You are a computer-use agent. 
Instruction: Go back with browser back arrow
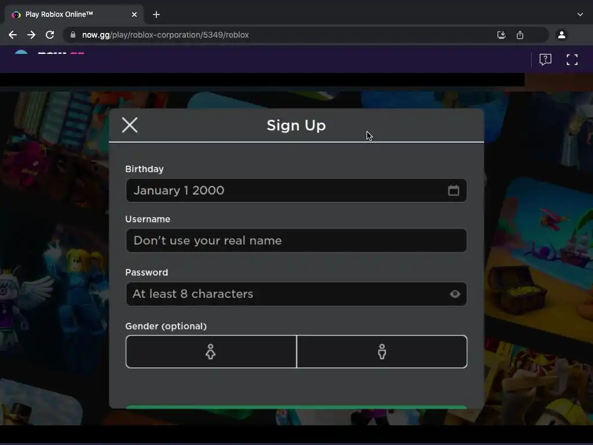click(x=13, y=35)
